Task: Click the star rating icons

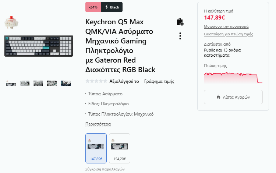Action: pyautogui.click(x=96, y=81)
